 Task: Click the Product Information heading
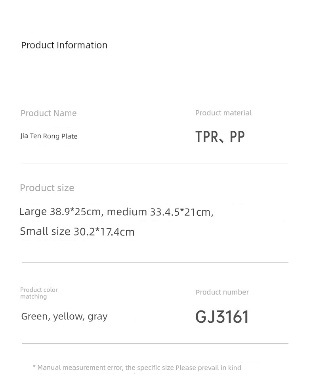click(64, 45)
